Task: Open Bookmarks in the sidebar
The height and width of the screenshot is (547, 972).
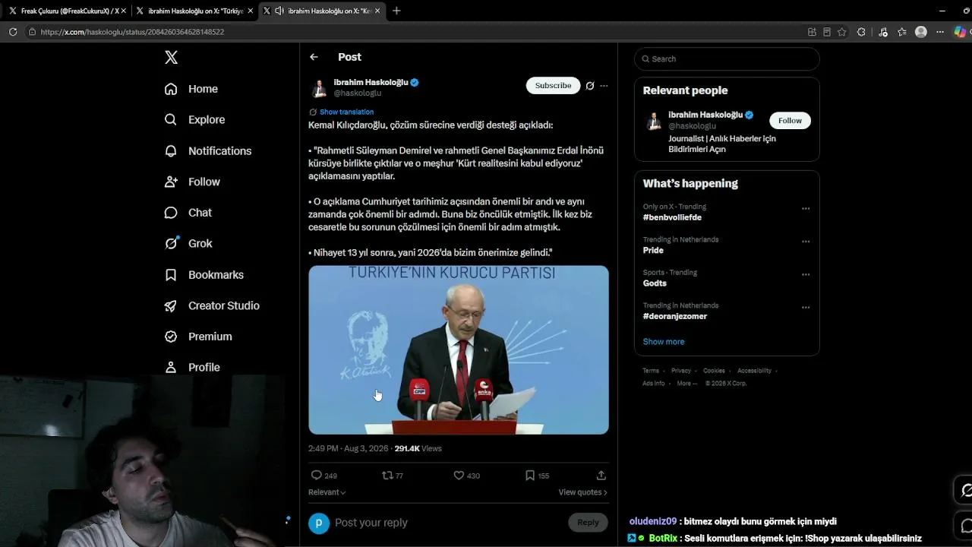Action: [204, 274]
